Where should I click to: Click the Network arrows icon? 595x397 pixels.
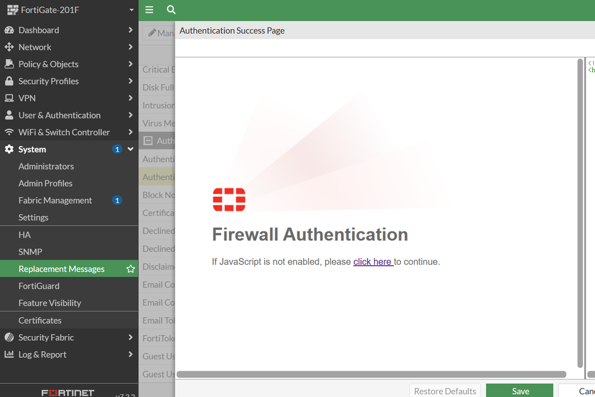tap(9, 47)
